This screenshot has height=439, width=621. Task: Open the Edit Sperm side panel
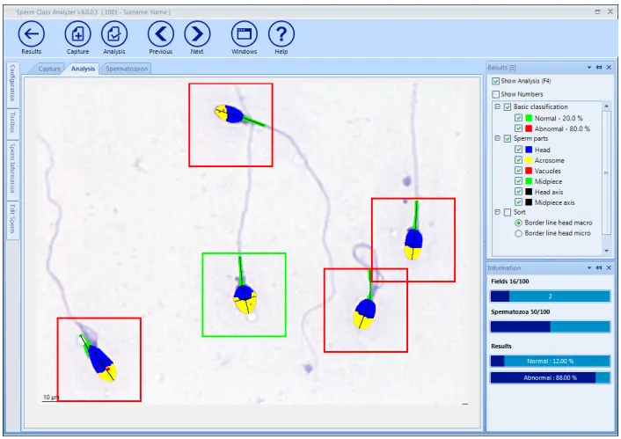tap(12, 219)
